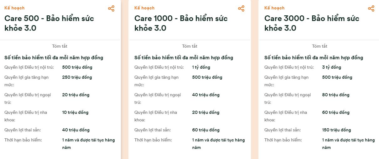The height and width of the screenshot is (159, 379).
Task: Click Quyền lợi thai sản label in Care 500
Action: tap(23, 130)
